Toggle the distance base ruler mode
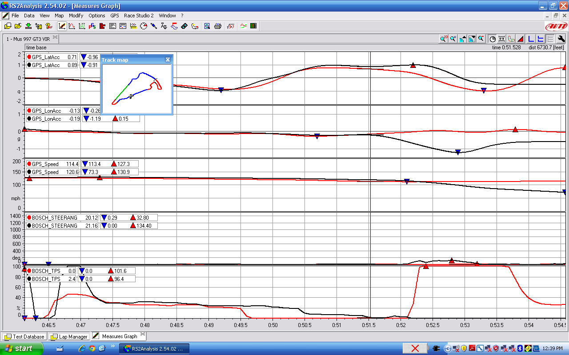 (x=502, y=39)
